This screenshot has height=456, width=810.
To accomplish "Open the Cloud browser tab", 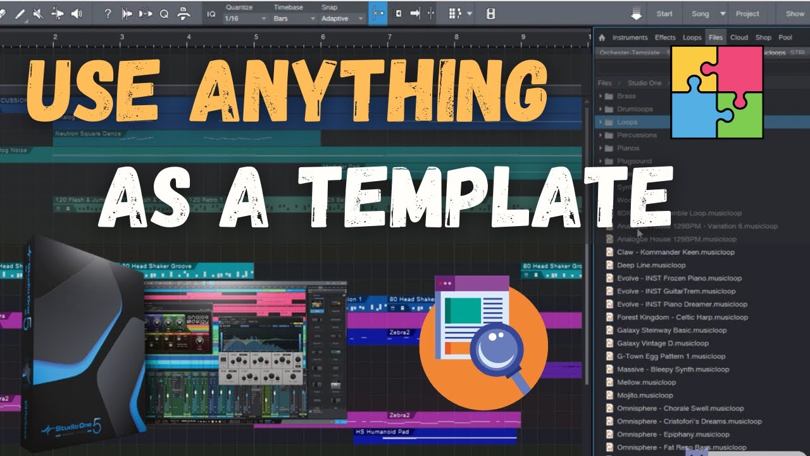I will coord(739,37).
